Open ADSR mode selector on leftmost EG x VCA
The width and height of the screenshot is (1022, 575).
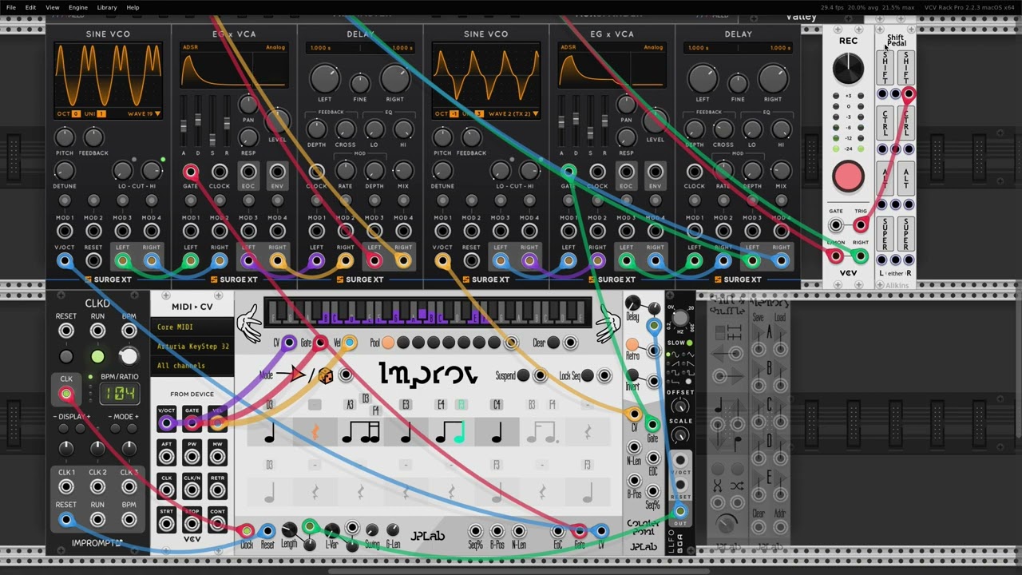[x=190, y=47]
